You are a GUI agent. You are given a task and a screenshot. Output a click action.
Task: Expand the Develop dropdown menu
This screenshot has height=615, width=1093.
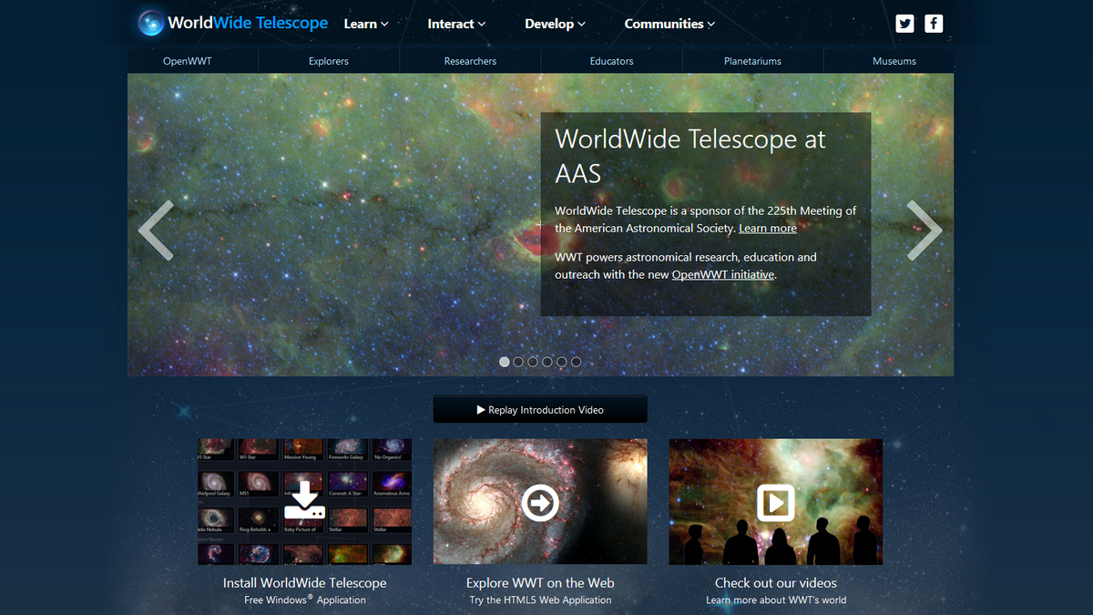click(556, 24)
